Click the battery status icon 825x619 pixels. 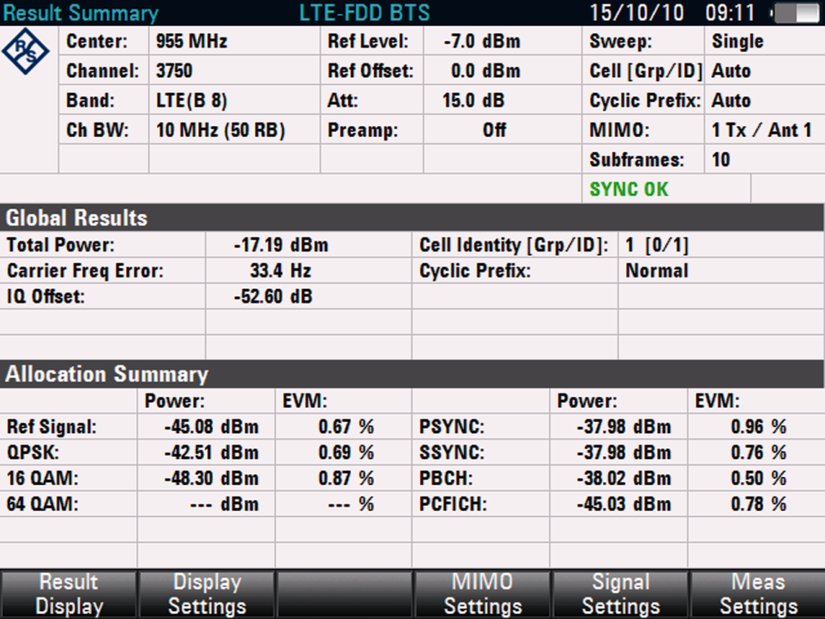point(795,13)
